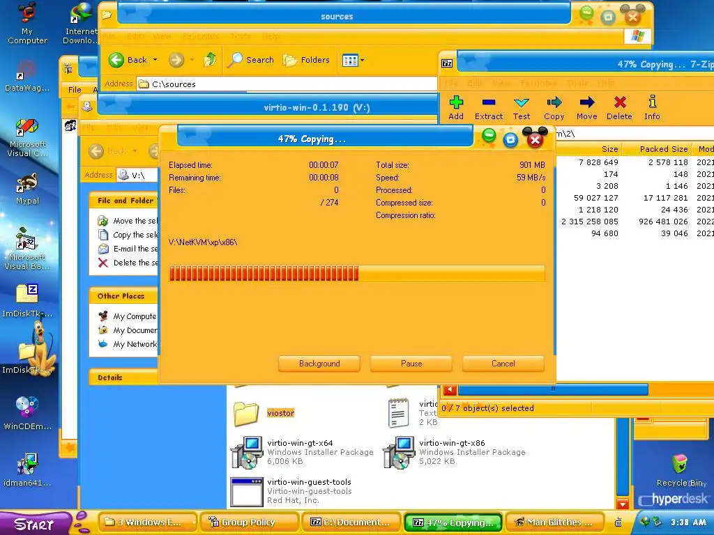Viewport: 714px width, 535px height.
Task: Open Microsoft Visual C desktop shortcut
Action: point(27,137)
